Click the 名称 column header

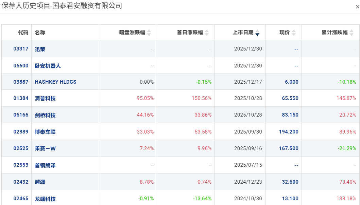[x=40, y=33]
